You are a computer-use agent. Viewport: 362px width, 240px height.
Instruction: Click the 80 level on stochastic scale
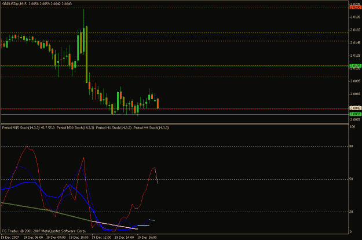[352, 146]
